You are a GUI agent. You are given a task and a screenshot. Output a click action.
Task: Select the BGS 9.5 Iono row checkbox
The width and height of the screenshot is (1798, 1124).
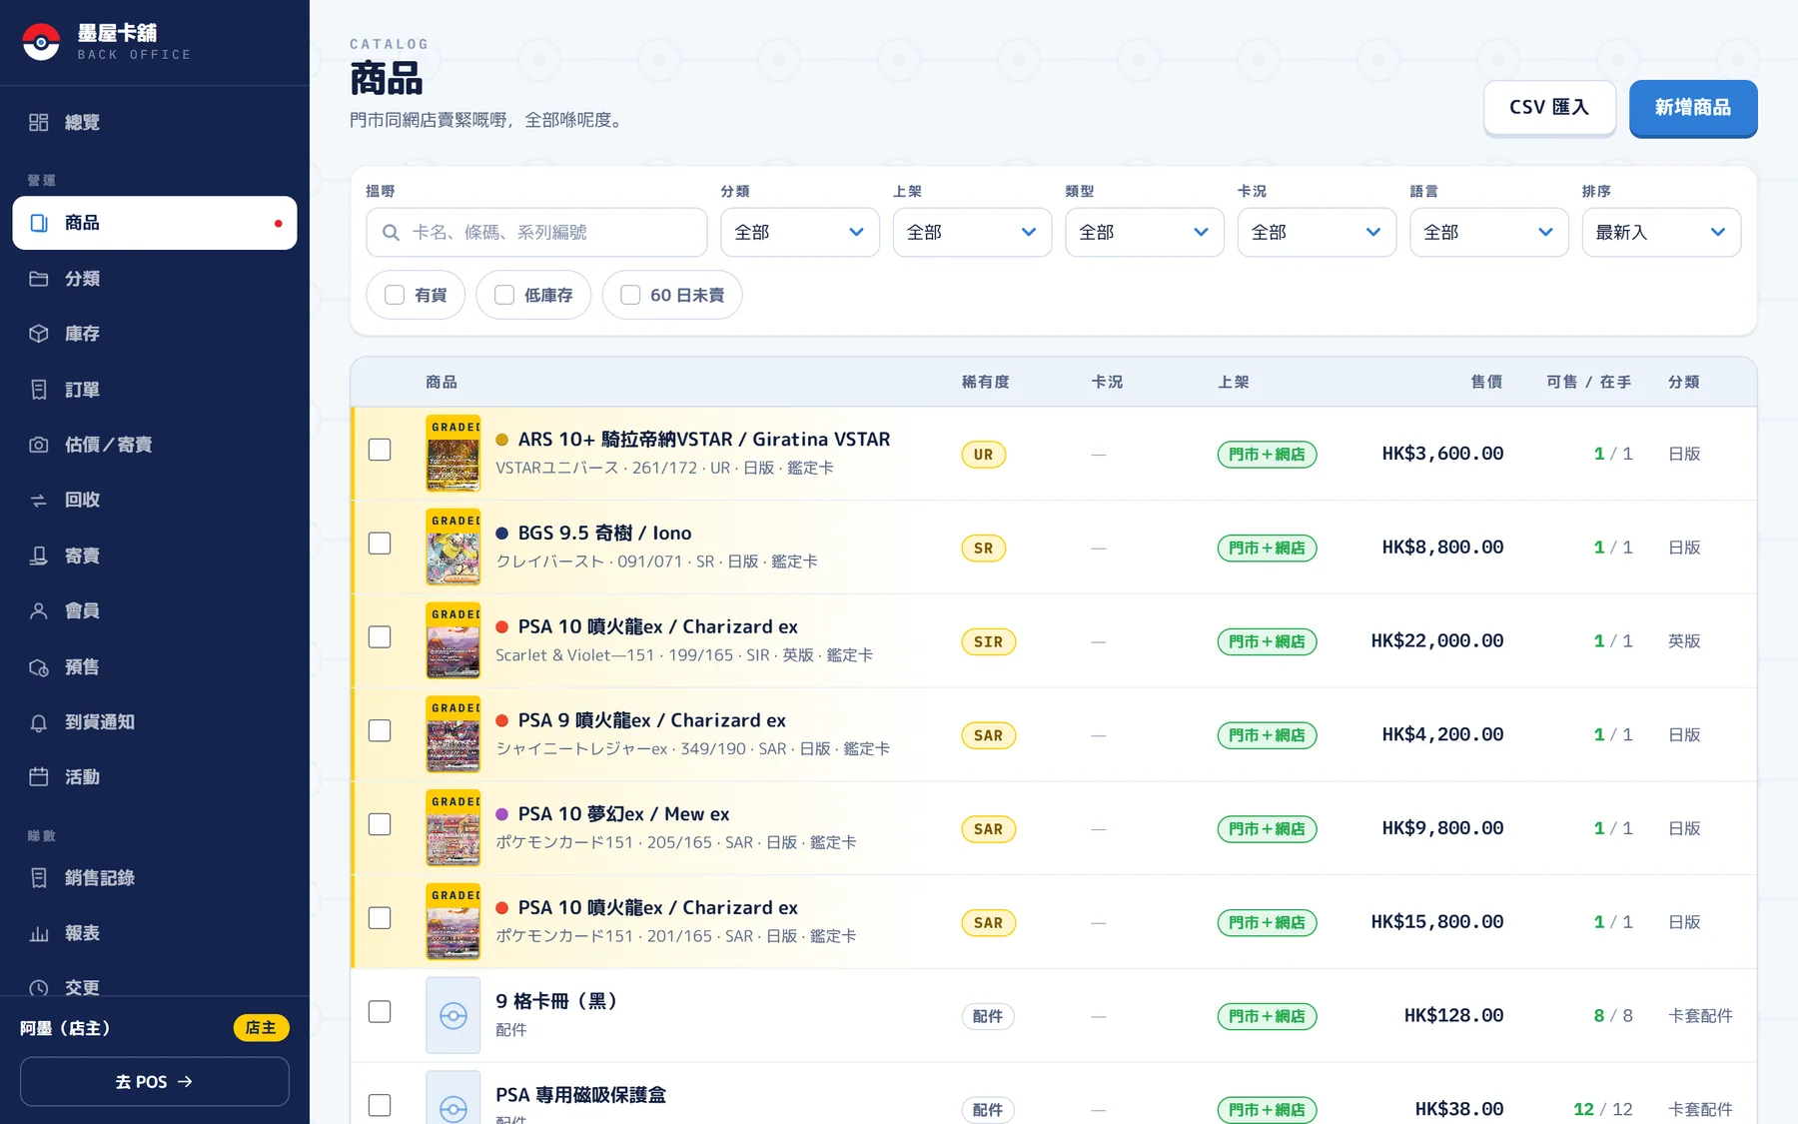point(380,544)
